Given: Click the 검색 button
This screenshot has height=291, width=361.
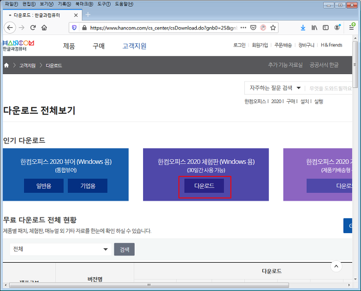Looking at the screenshot, I should pyautogui.click(x=125, y=249).
